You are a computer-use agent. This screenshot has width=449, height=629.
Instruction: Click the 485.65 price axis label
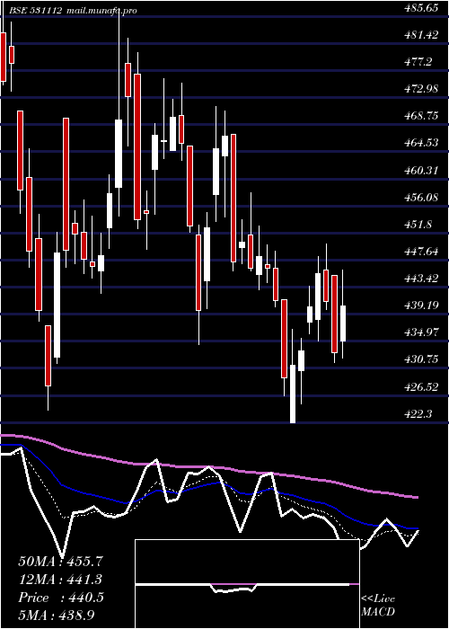[421, 8]
